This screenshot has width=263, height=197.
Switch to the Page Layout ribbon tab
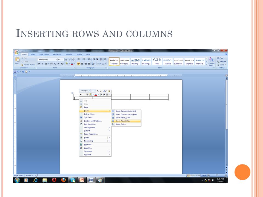(44, 54)
